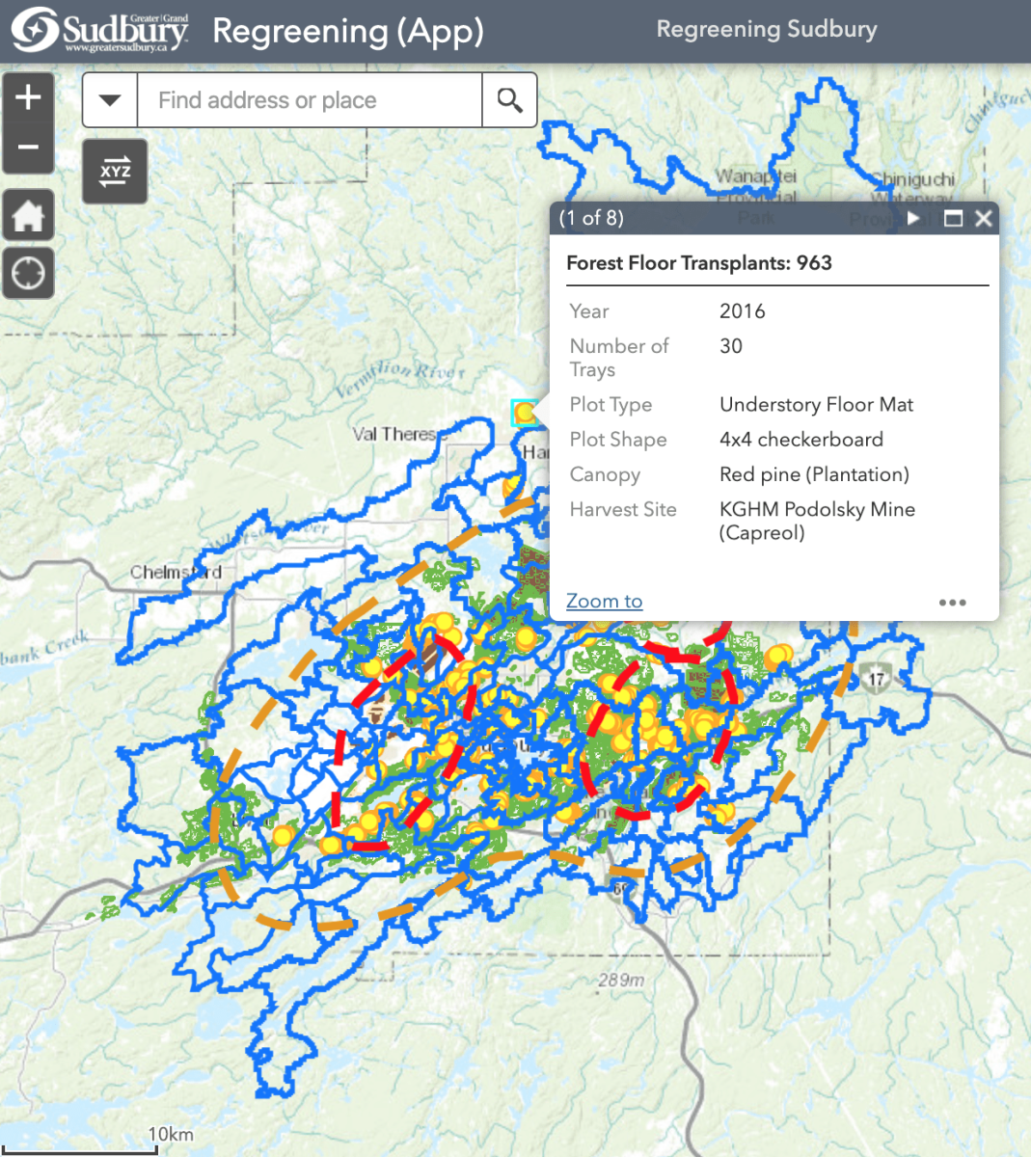Viewport: 1031px width, 1157px height.
Task: Select the cyan-highlighted transplant marker
Action: [524, 413]
